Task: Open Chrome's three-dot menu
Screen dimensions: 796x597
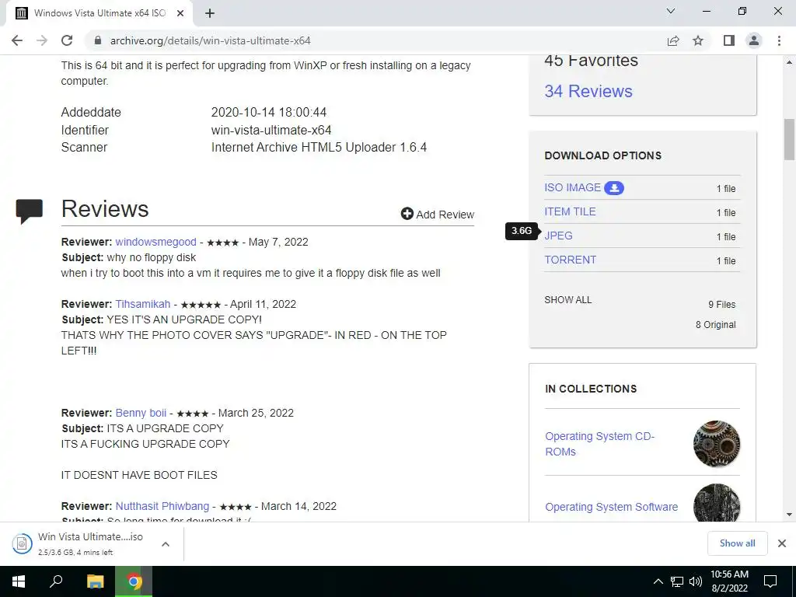Action: pos(779,40)
